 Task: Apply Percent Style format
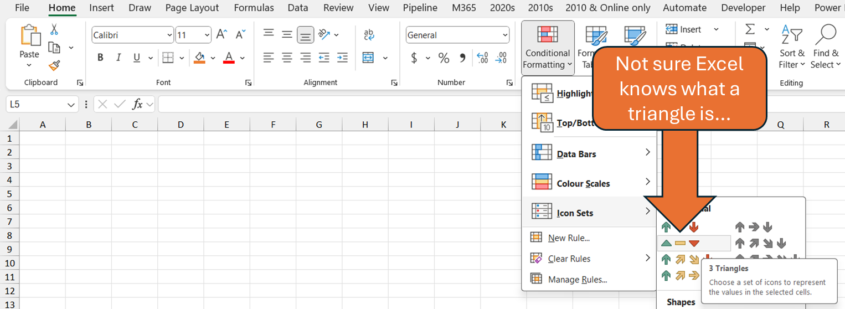[x=444, y=58]
